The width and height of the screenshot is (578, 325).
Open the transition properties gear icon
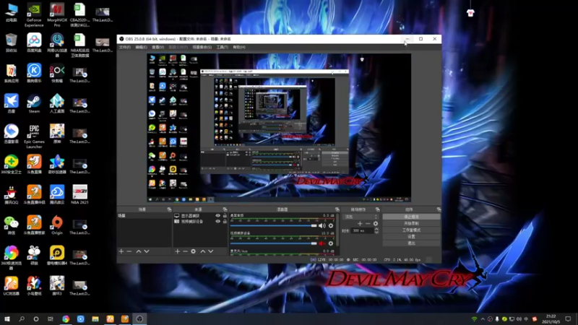pyautogui.click(x=375, y=224)
